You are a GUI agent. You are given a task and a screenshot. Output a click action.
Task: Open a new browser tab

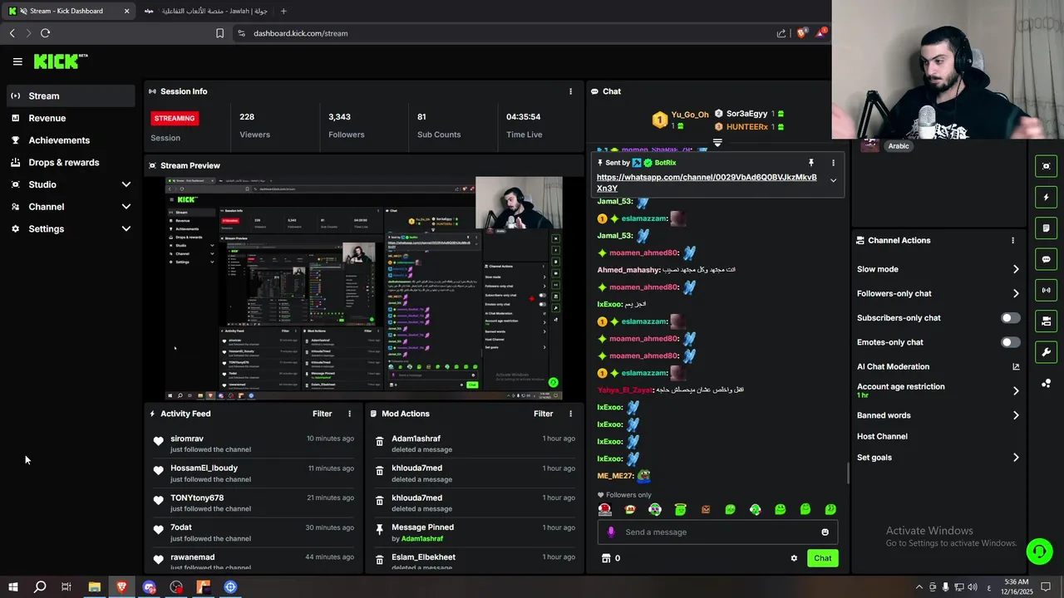coord(283,11)
